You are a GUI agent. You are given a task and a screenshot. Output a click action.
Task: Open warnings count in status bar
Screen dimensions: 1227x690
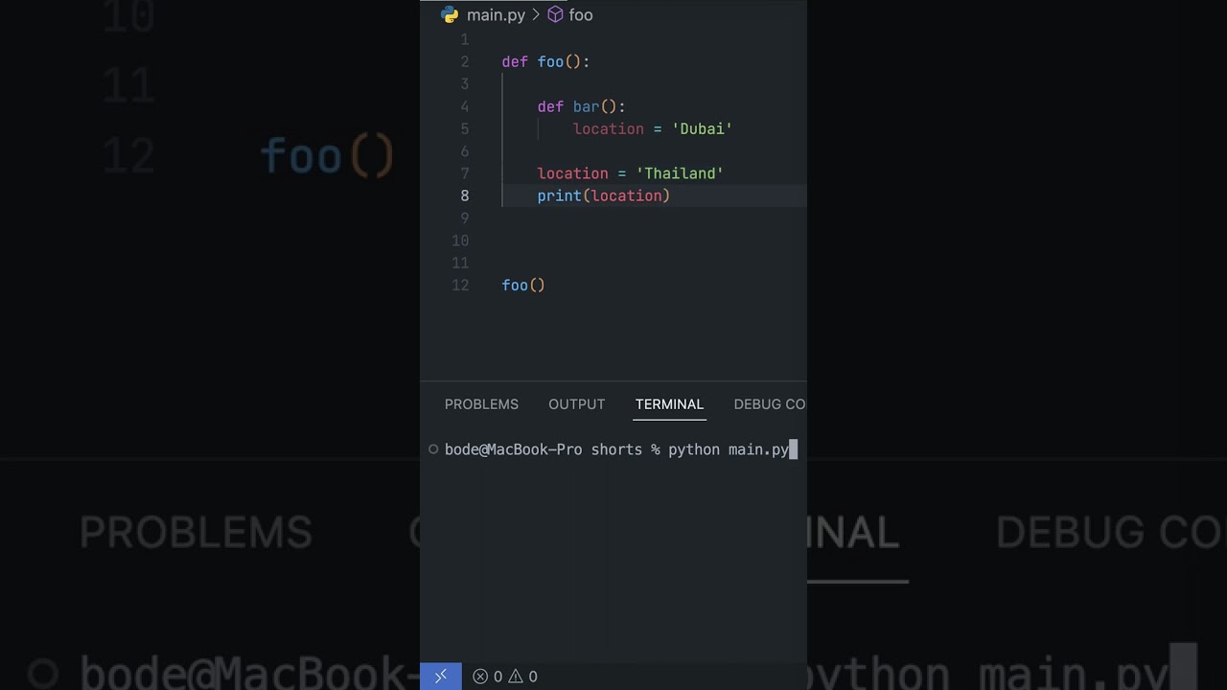click(x=522, y=677)
